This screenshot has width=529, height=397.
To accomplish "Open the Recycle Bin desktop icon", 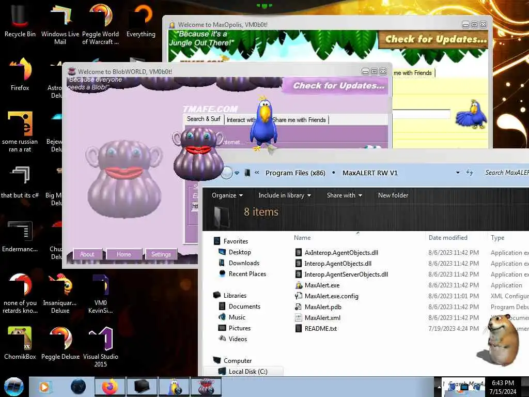I will coord(20,20).
